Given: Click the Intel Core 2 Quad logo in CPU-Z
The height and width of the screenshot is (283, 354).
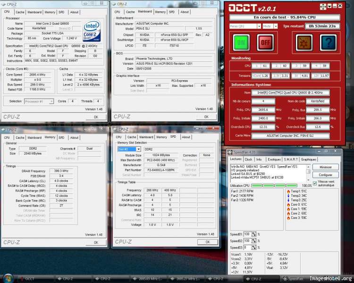Looking at the screenshot, I should click(92, 31).
